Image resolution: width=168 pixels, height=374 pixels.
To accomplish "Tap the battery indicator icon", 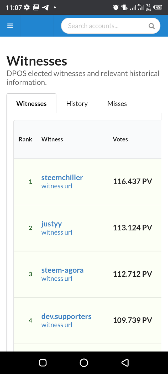I will [158, 8].
